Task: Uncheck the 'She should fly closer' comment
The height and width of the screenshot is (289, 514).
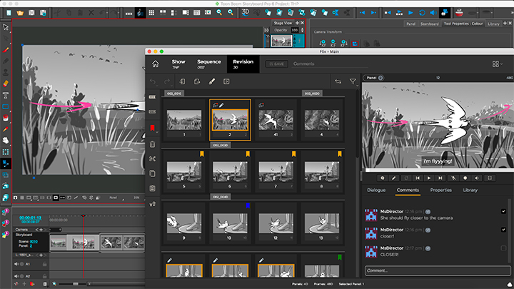Action: 504,211
